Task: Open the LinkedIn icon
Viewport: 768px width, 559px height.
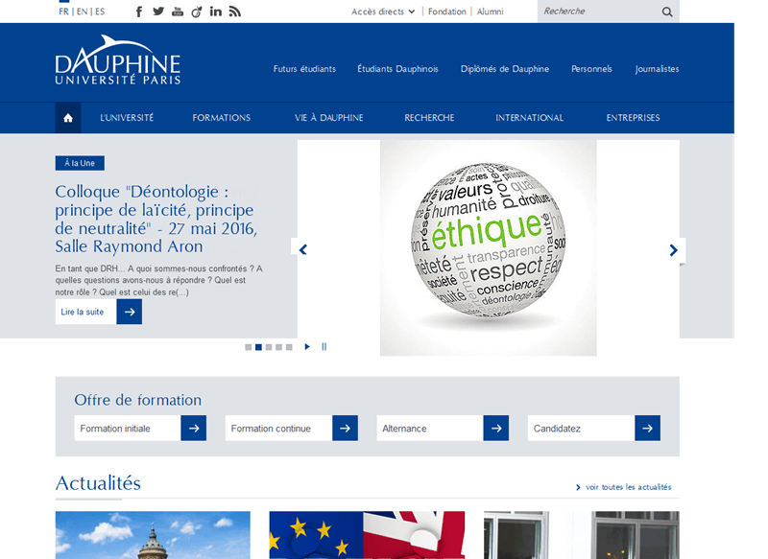Action: (x=215, y=12)
